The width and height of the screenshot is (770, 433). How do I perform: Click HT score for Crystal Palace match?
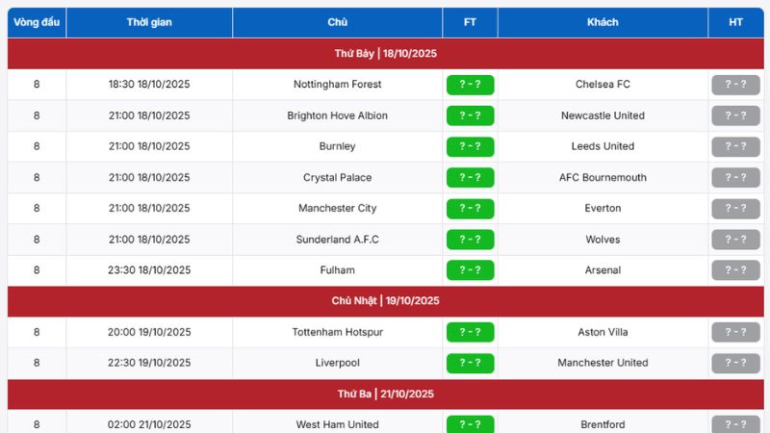(x=735, y=177)
